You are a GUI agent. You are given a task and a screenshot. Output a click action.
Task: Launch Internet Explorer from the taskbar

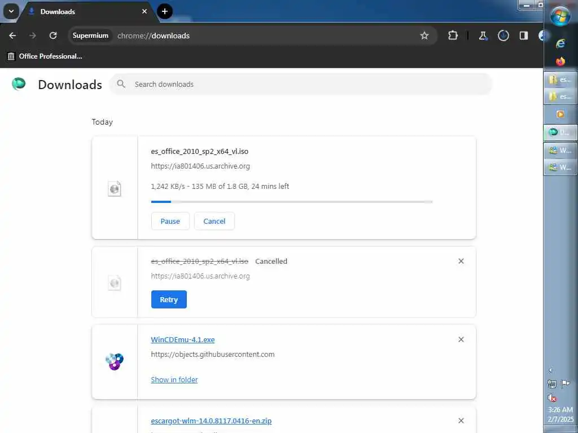point(561,43)
